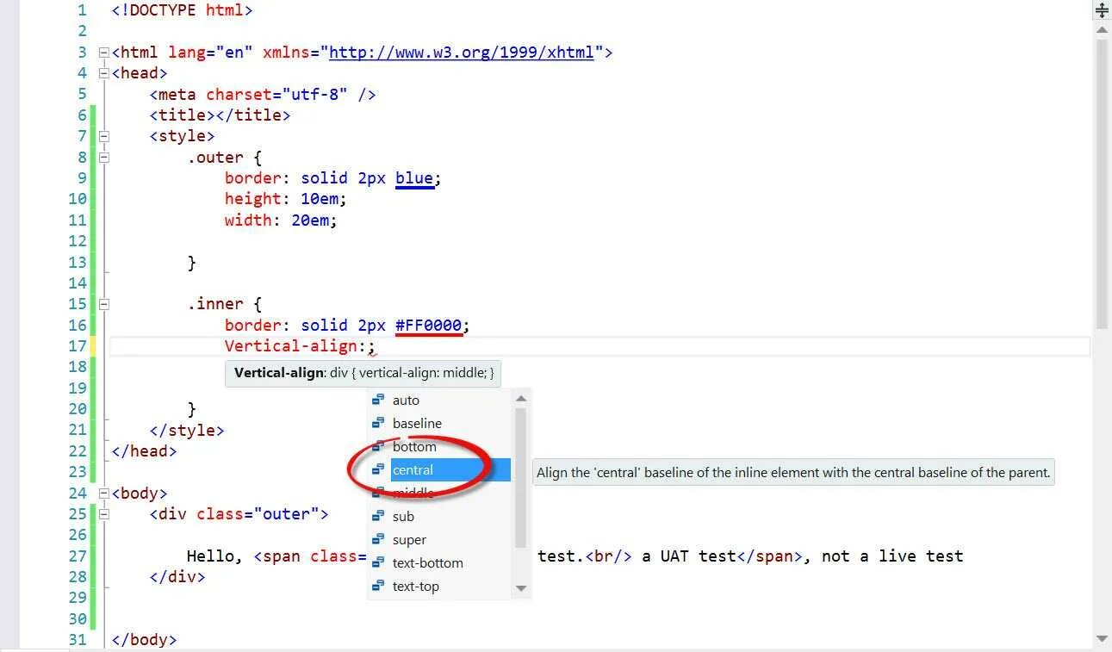The image size is (1112, 652).
Task: Click the '</div>' closing tag on line 28
Action: pos(177,577)
